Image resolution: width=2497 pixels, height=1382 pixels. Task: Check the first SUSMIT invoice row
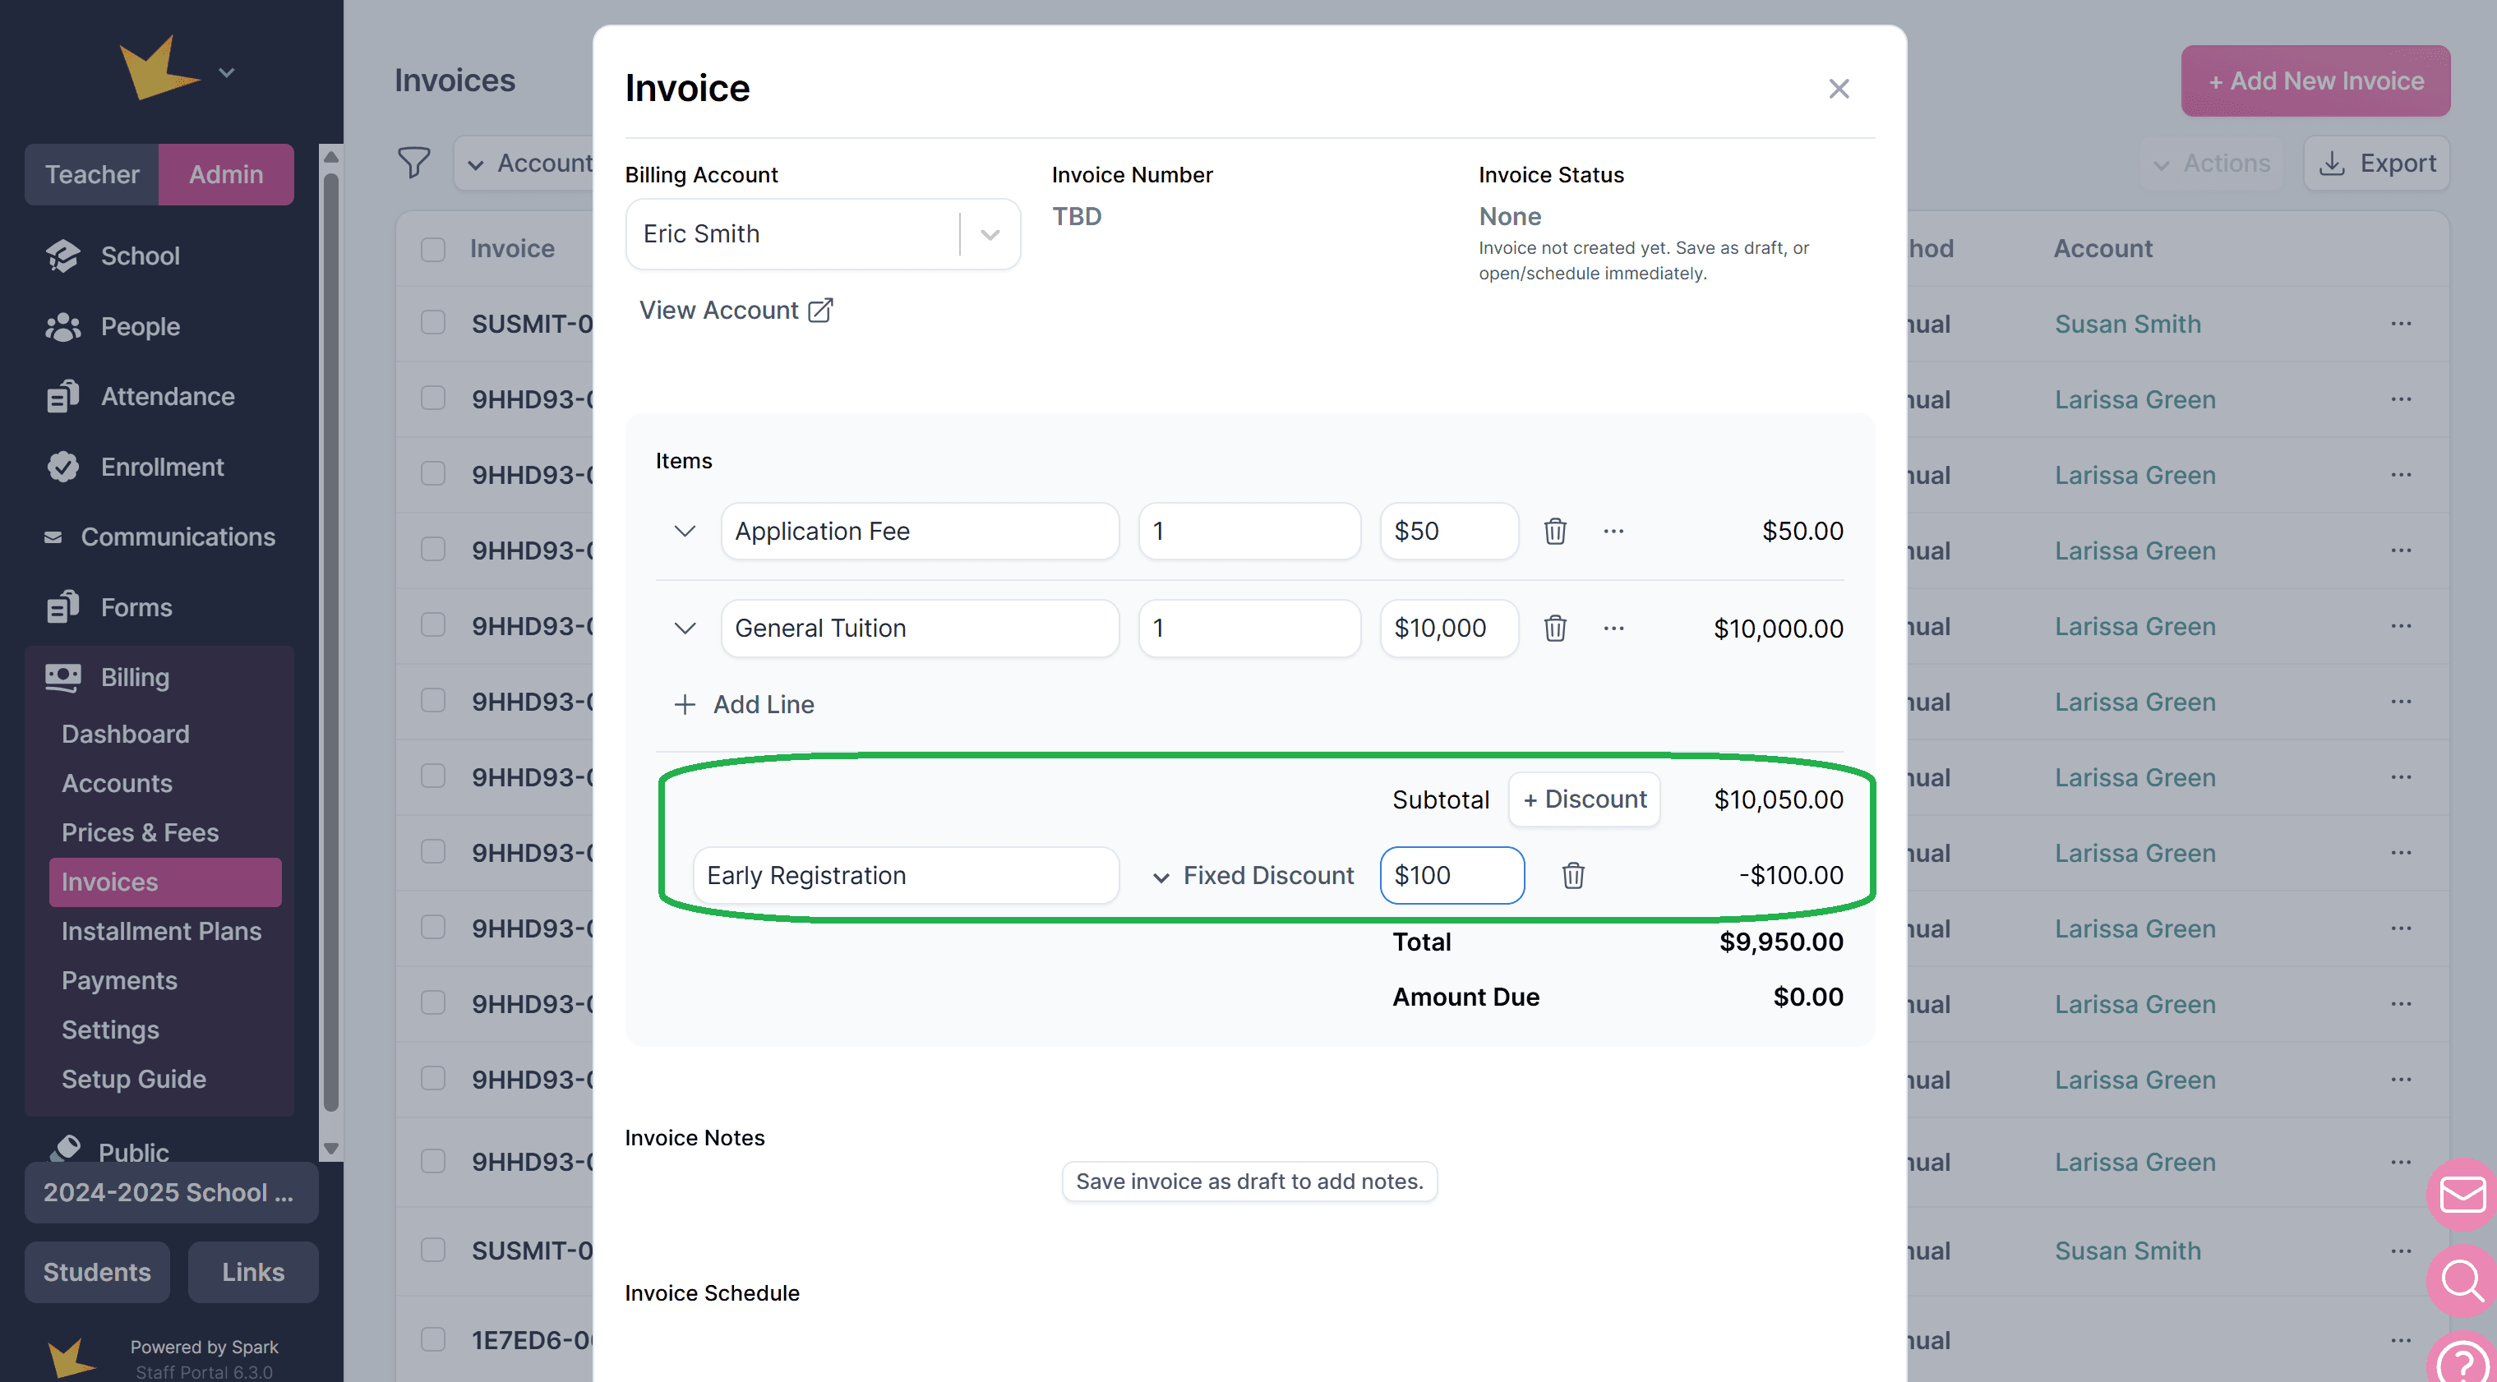433,323
